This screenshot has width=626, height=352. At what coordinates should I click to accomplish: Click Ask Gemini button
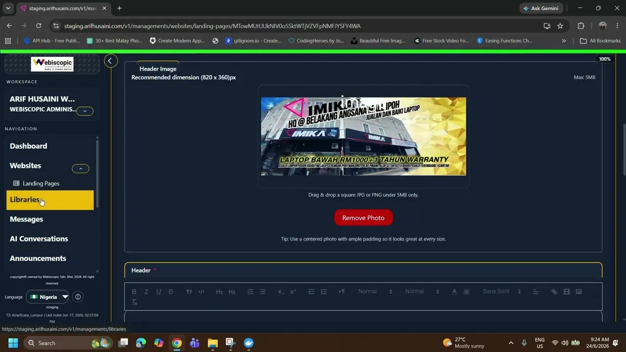541,8
